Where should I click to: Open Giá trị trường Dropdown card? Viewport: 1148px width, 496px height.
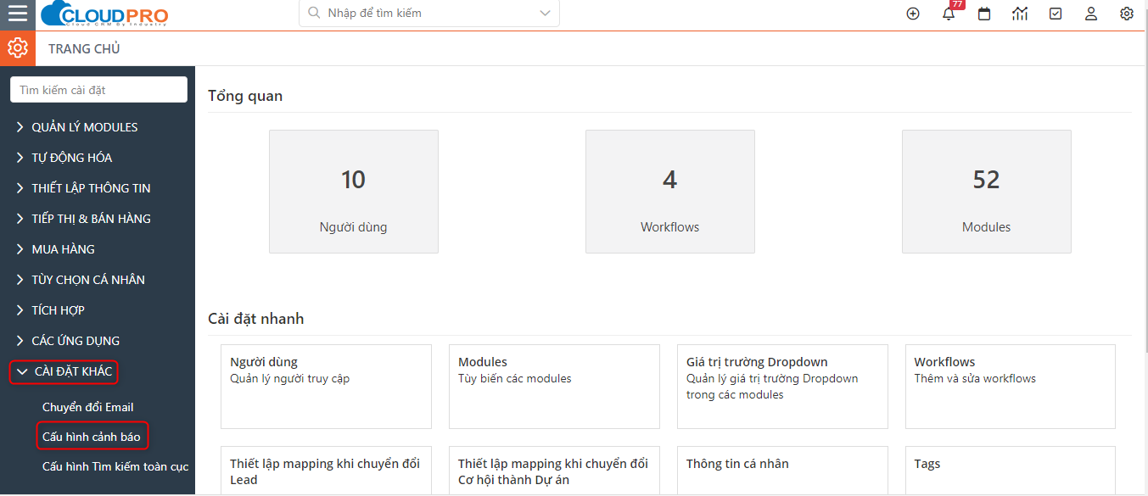(x=782, y=387)
